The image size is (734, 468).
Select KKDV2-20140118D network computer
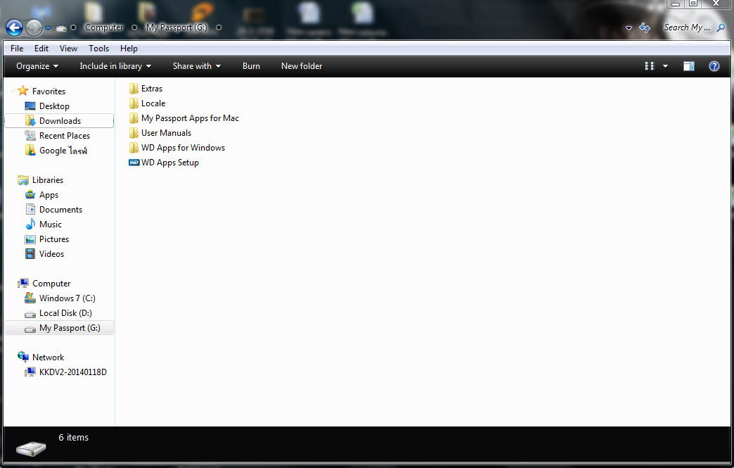point(72,372)
